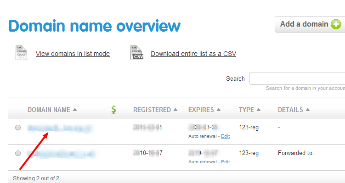Click the list mode document icon

21,52
